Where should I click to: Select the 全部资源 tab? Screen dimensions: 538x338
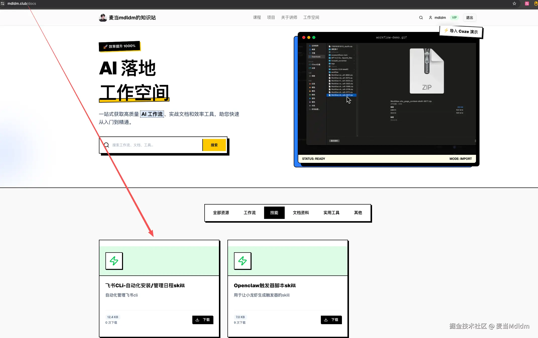(x=221, y=213)
